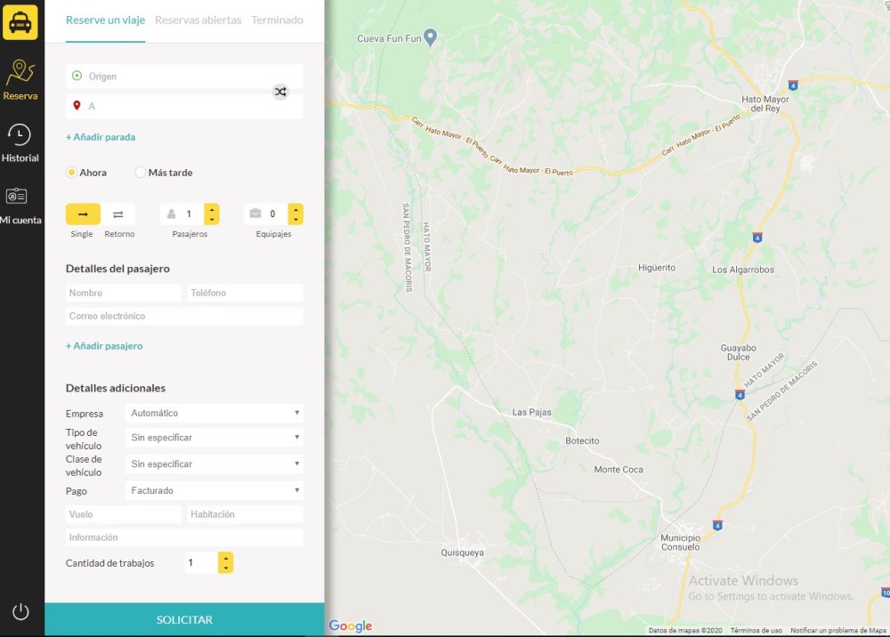The width and height of the screenshot is (890, 637).
Task: Select the Single one-way arrow button
Action: pos(83,214)
